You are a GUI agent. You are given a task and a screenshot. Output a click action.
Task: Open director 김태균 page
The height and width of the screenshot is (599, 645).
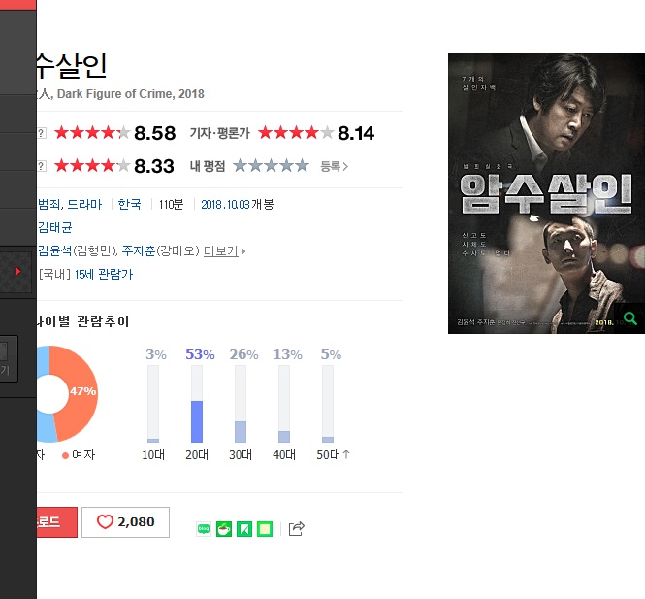pyautogui.click(x=54, y=227)
